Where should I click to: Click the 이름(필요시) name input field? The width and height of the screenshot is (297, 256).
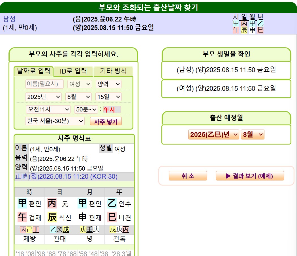tap(44, 84)
